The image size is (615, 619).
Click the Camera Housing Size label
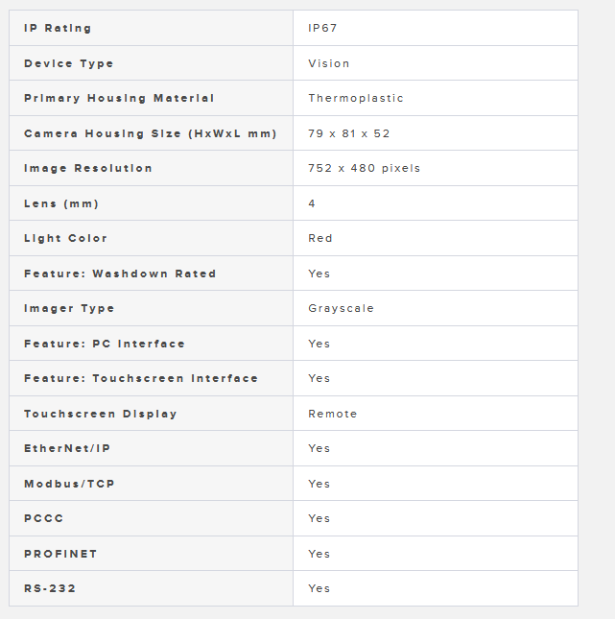pos(151,133)
